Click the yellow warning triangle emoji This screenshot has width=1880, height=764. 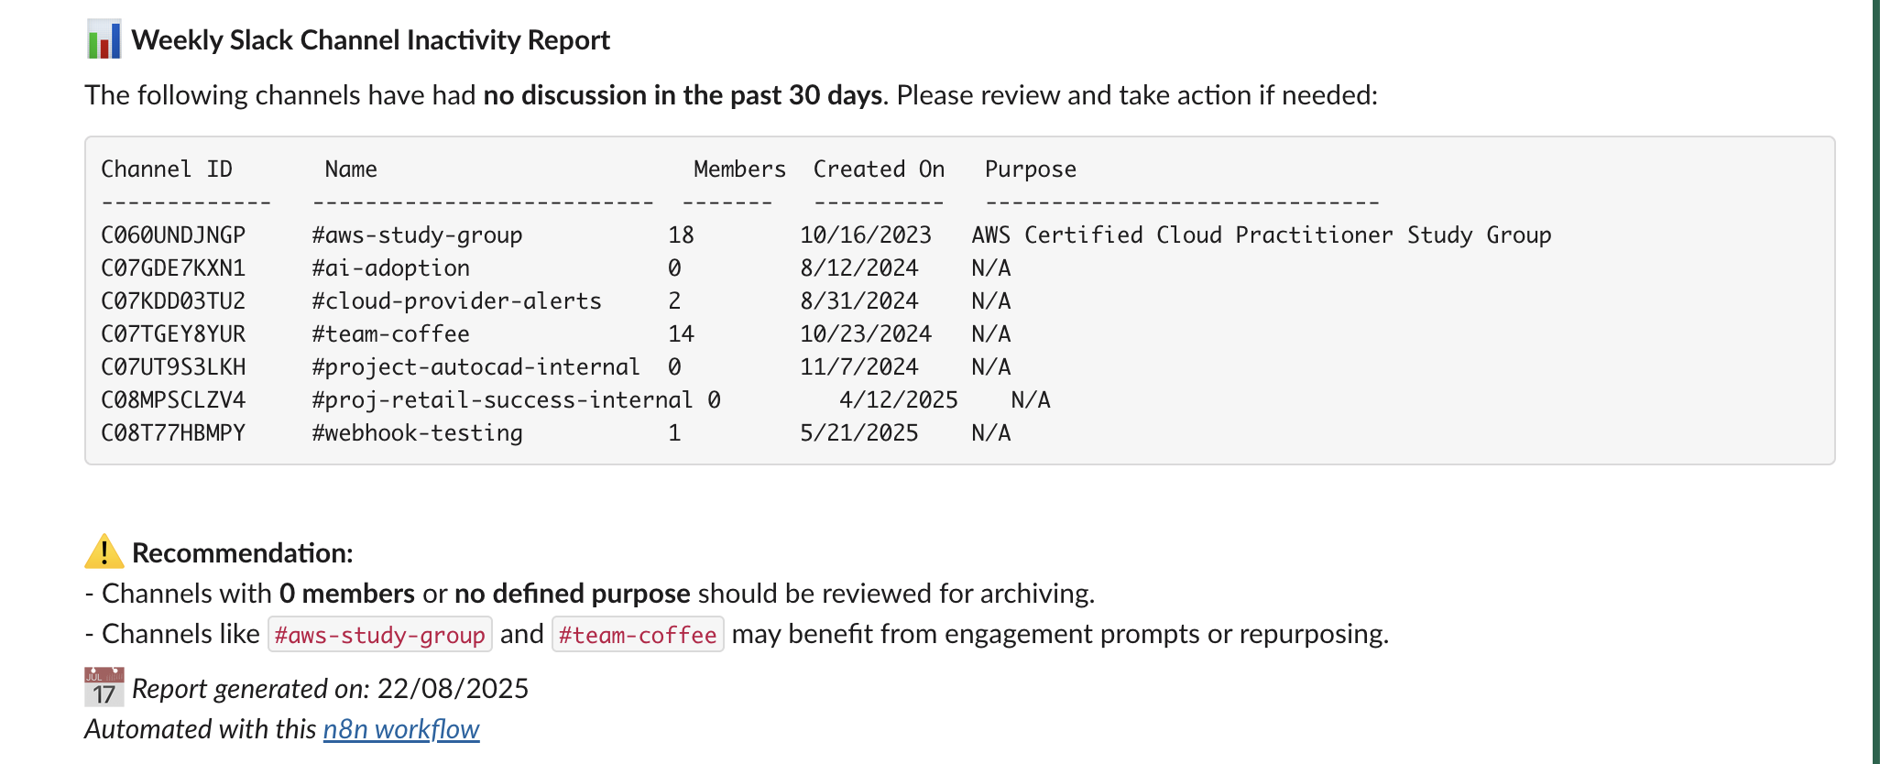(x=104, y=552)
